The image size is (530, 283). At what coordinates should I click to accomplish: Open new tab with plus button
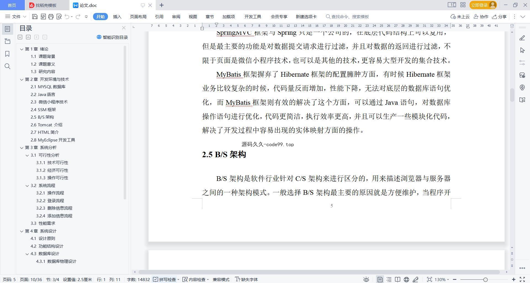(161, 5)
